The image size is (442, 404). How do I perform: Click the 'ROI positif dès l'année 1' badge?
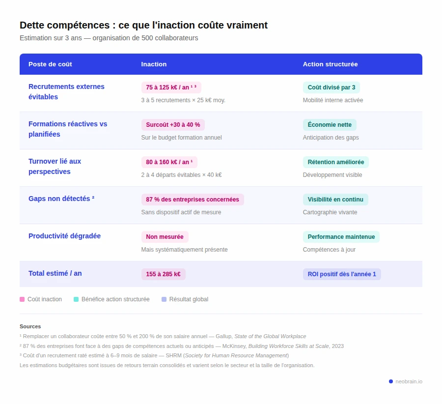pyautogui.click(x=342, y=274)
